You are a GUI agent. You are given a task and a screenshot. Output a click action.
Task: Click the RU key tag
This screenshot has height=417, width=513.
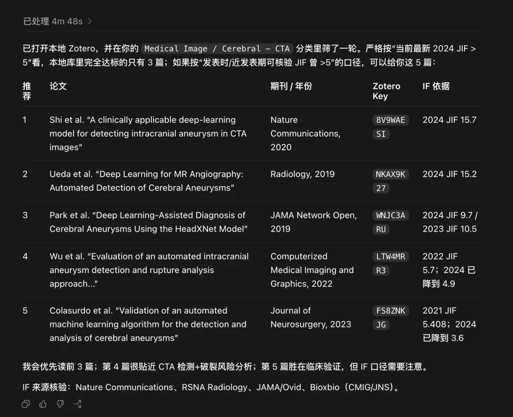381,229
